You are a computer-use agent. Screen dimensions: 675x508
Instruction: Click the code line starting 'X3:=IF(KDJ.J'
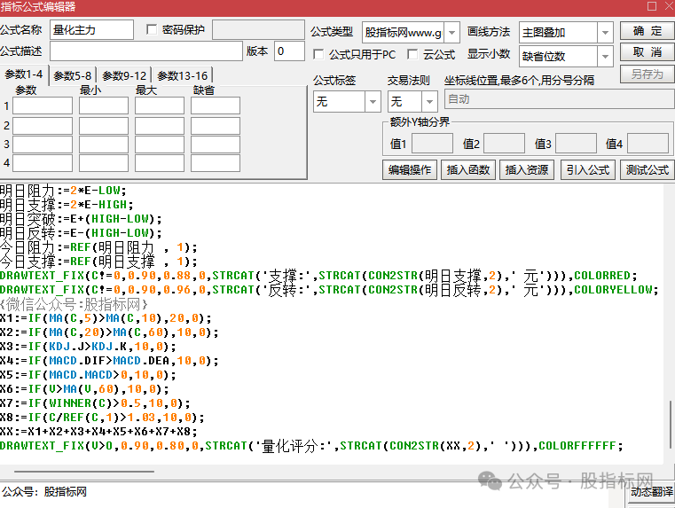click(x=88, y=347)
